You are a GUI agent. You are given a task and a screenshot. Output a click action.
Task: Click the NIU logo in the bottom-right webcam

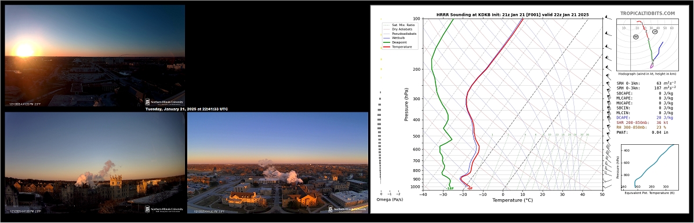pyautogui.click(x=347, y=209)
